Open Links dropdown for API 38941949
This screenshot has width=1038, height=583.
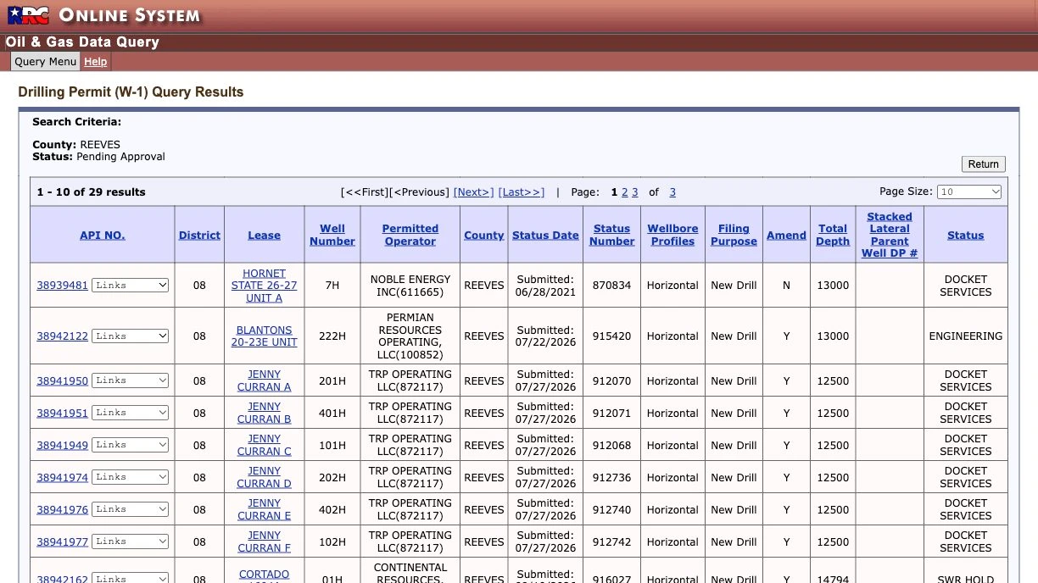131,445
